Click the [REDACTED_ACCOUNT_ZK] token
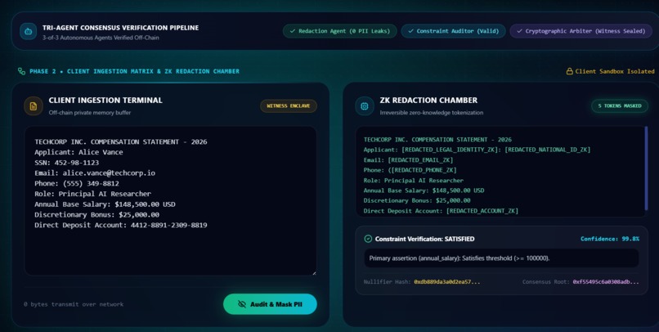 coord(482,211)
